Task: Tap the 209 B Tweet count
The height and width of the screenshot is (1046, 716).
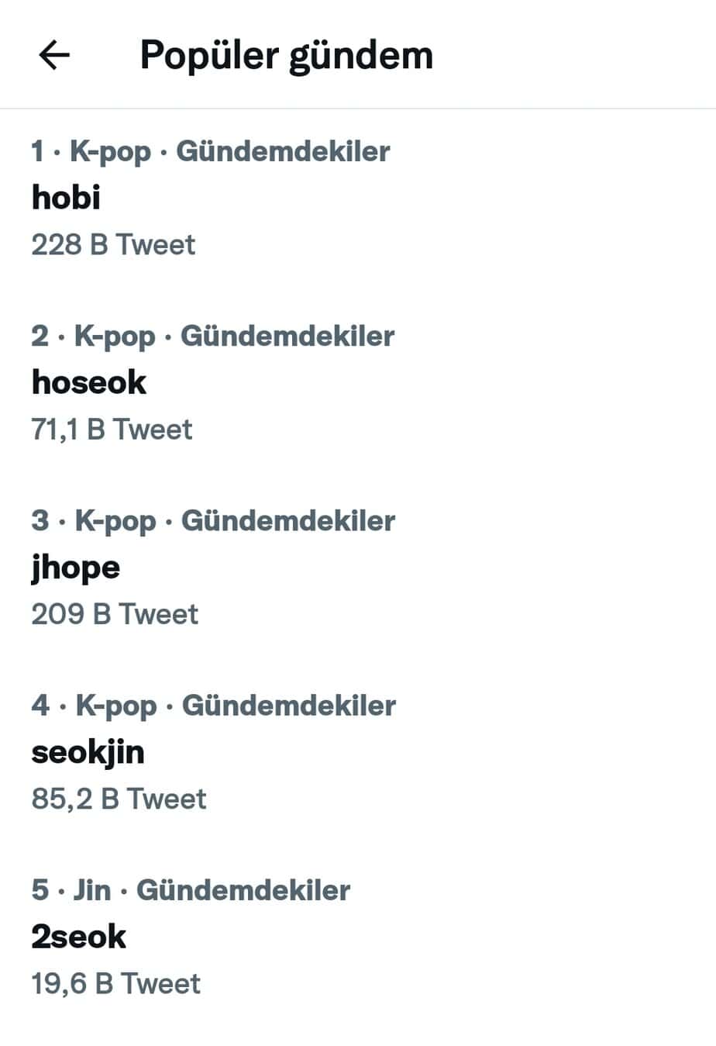Action: pos(115,614)
